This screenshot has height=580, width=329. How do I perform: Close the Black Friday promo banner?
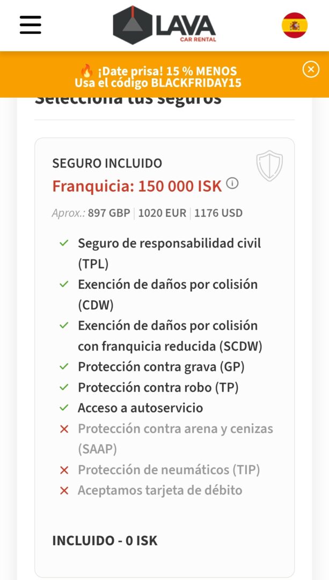pos(311,69)
